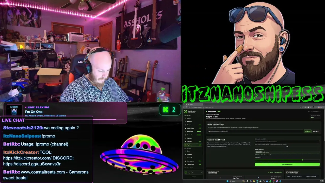
Task: Click the Preview button
Action: (316, 131)
